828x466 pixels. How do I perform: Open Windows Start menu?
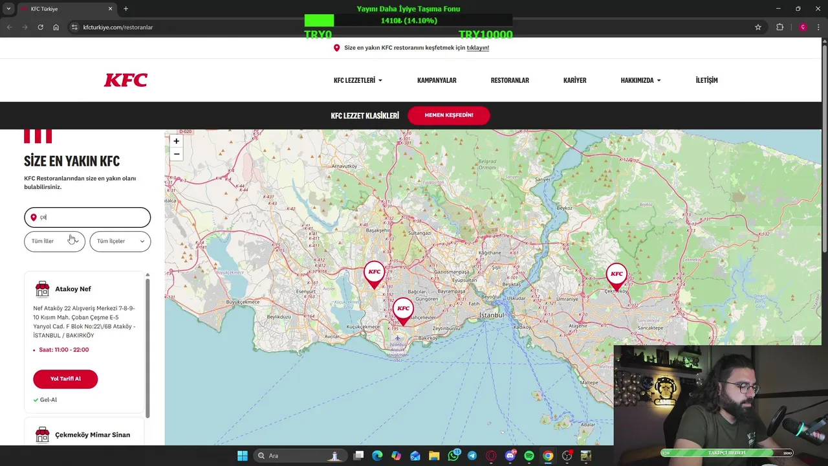pos(243,456)
